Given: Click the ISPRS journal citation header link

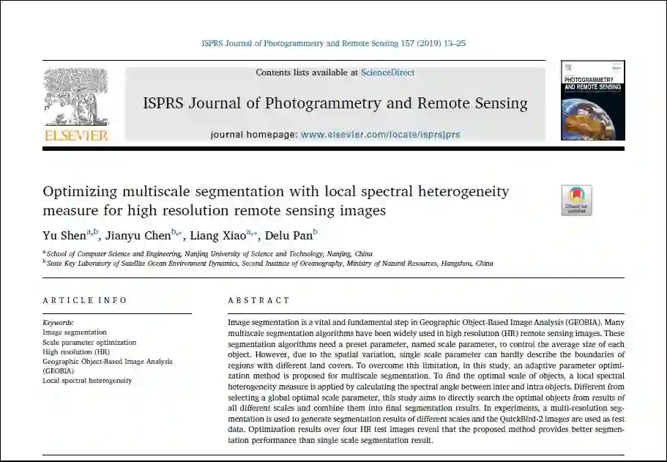Looking at the screenshot, I should coord(334,43).
